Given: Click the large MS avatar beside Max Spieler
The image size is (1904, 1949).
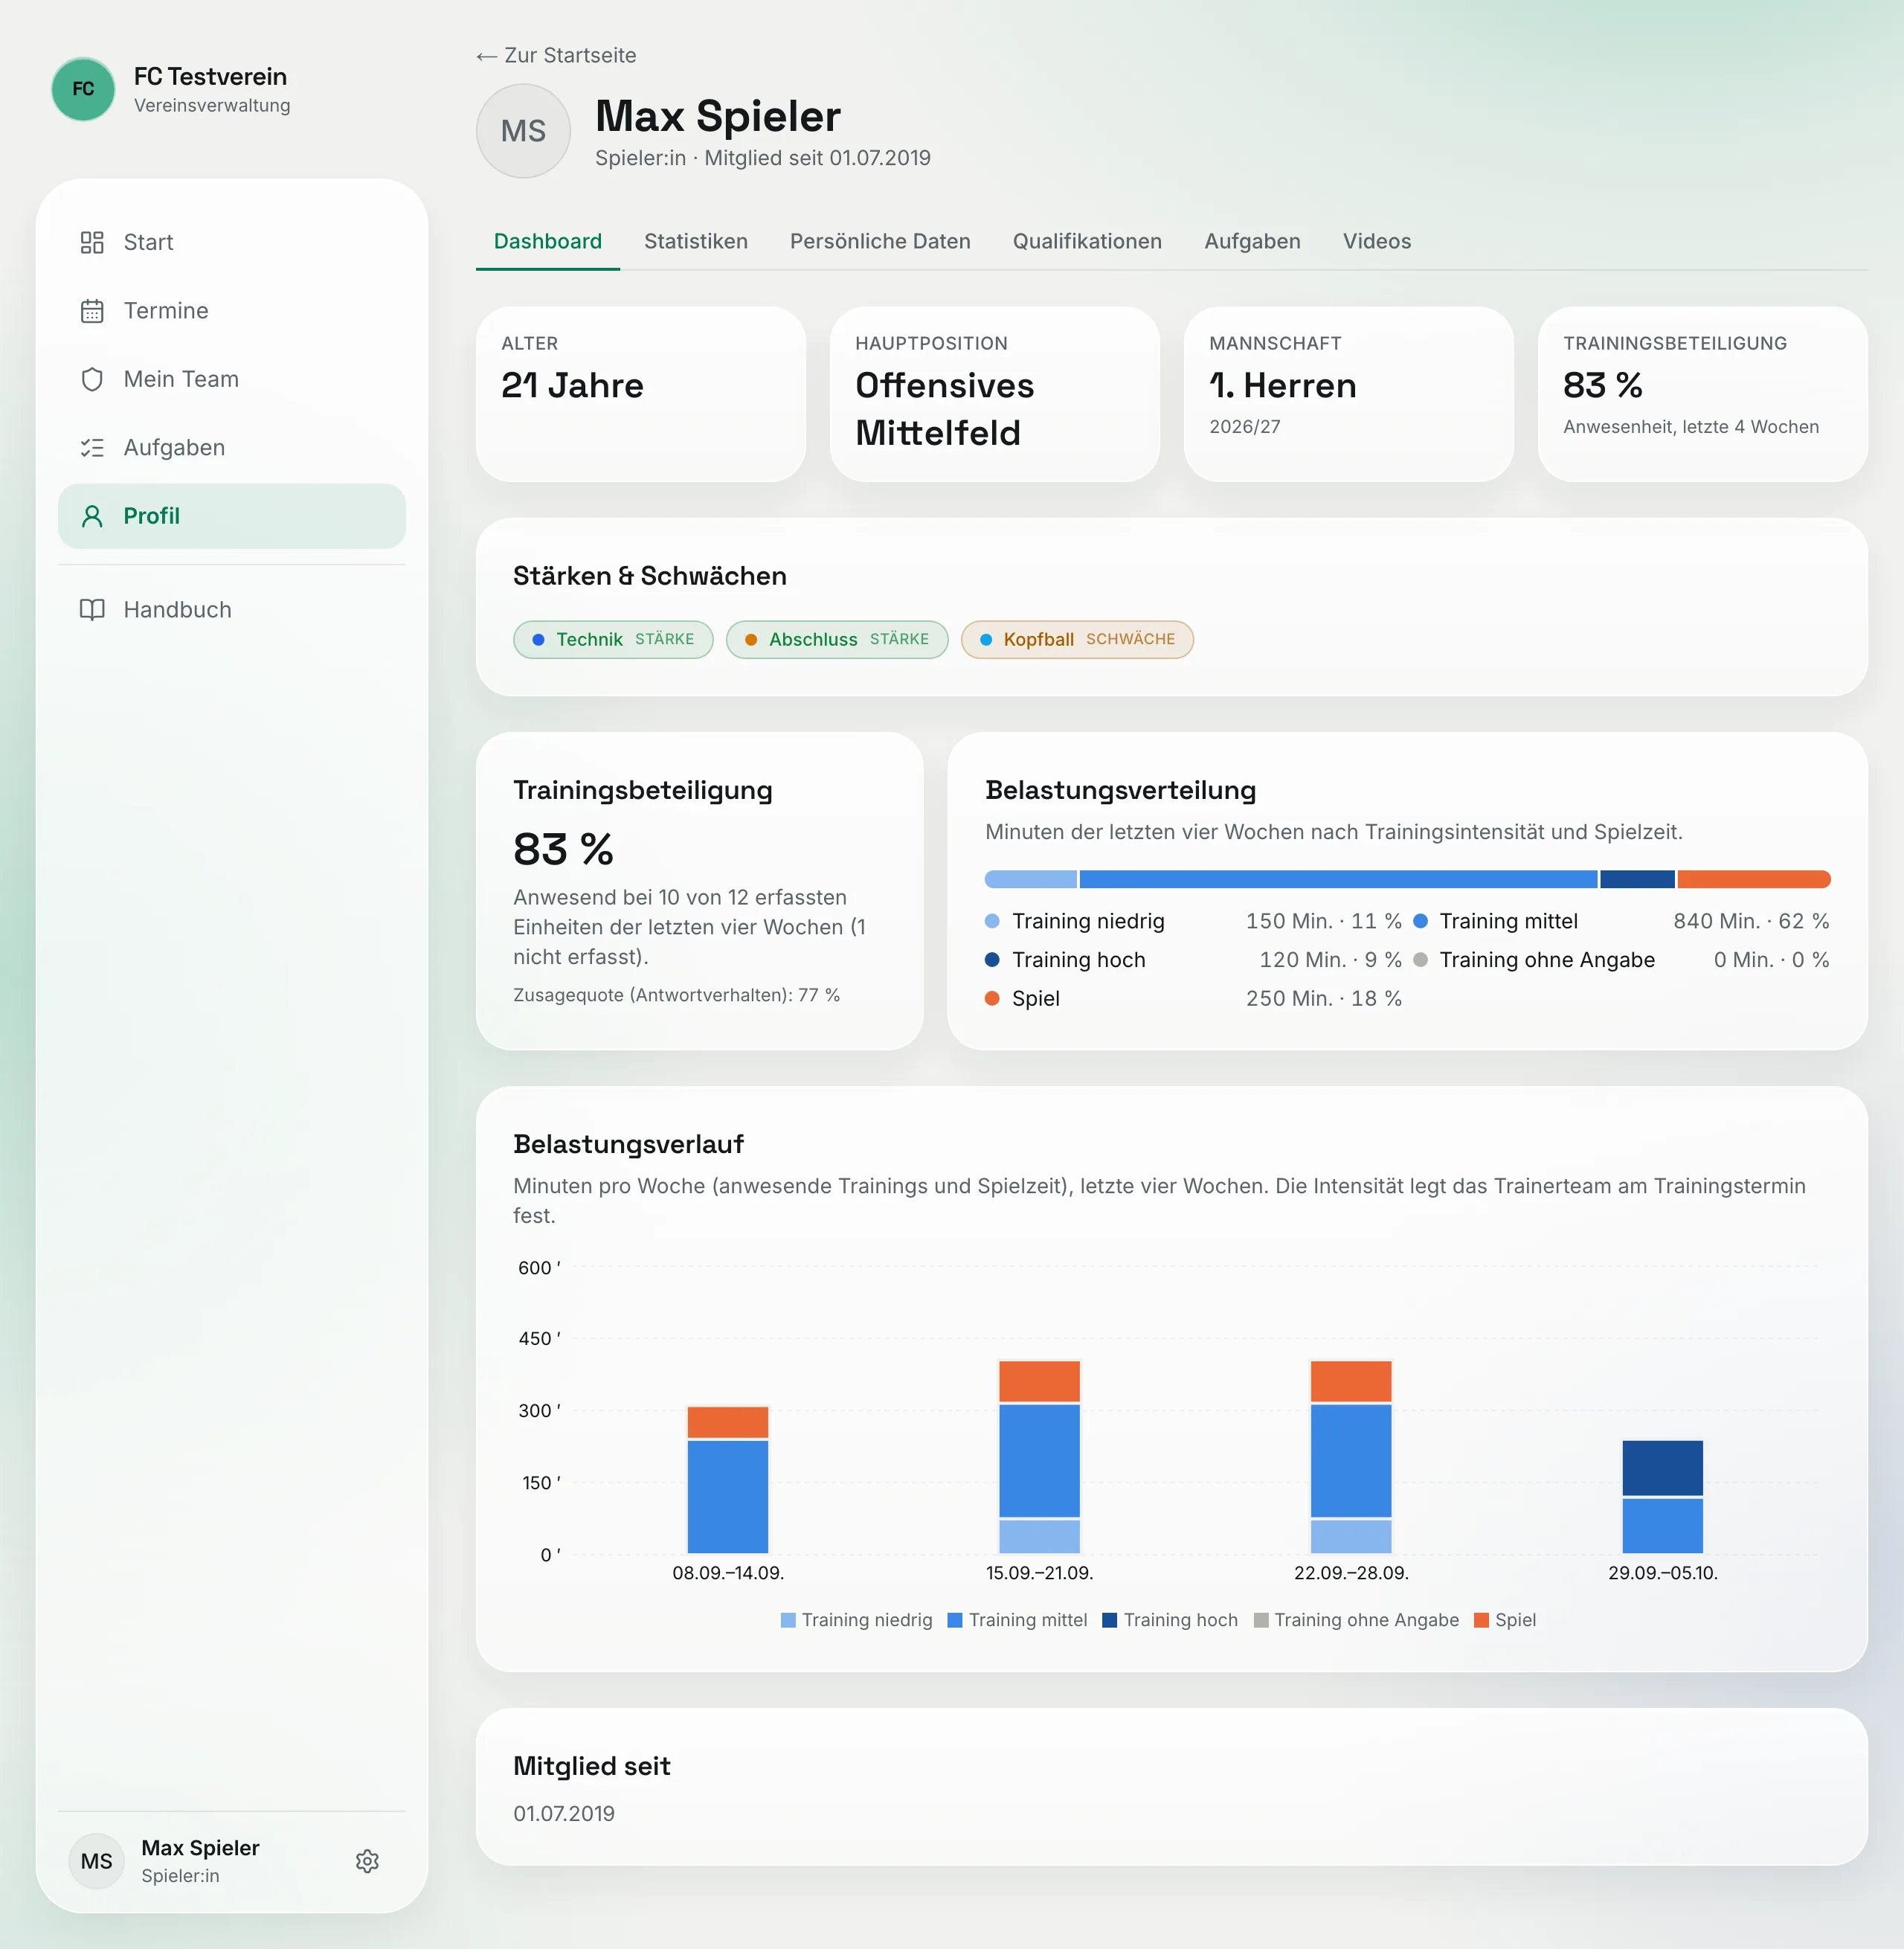Looking at the screenshot, I should point(523,131).
